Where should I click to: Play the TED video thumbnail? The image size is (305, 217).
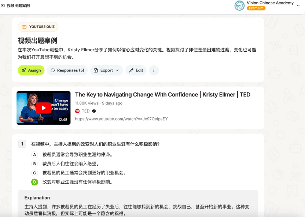(x=44, y=108)
